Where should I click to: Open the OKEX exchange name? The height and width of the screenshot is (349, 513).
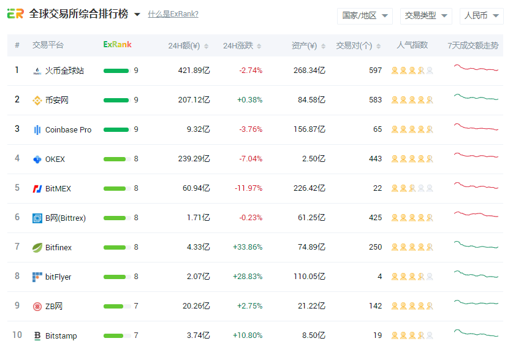(x=55, y=159)
